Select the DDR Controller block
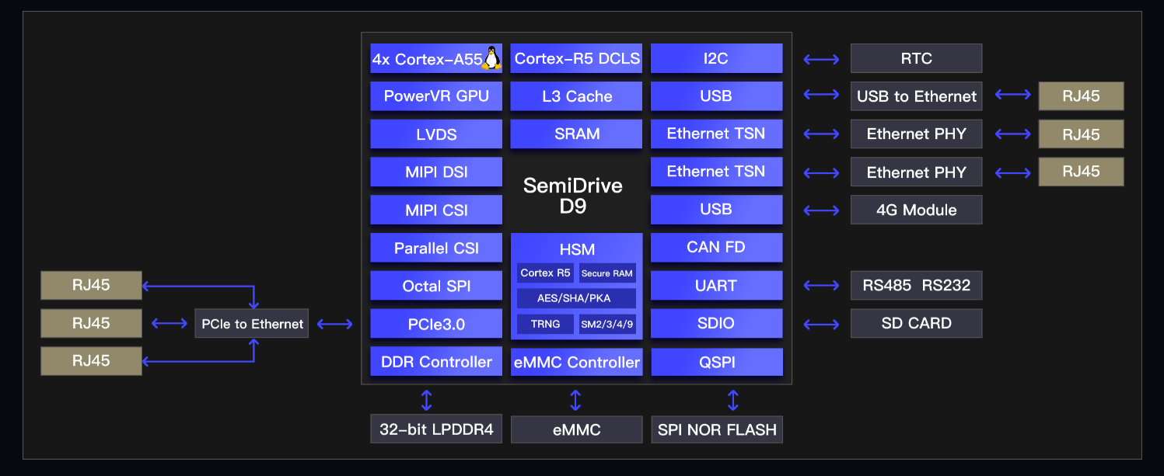The width and height of the screenshot is (1164, 476). coord(436,362)
